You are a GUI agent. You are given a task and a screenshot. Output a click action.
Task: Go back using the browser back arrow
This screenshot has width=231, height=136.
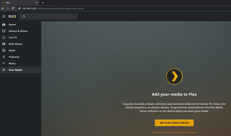pos(3,9)
